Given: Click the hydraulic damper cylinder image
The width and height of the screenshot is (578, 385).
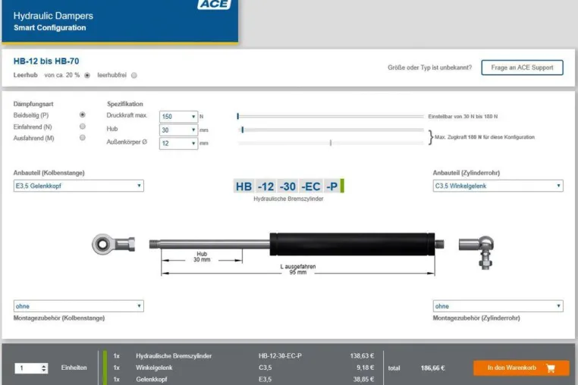Looking at the screenshot, I should [297, 244].
